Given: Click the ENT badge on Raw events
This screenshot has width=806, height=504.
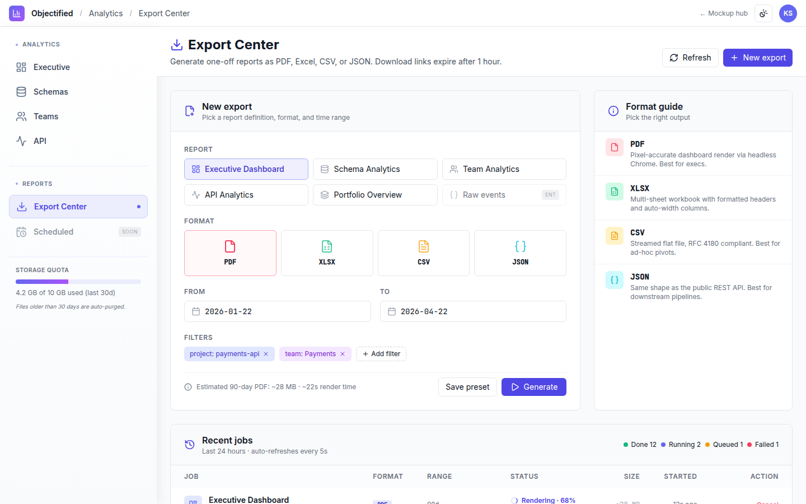Looking at the screenshot, I should click(550, 195).
